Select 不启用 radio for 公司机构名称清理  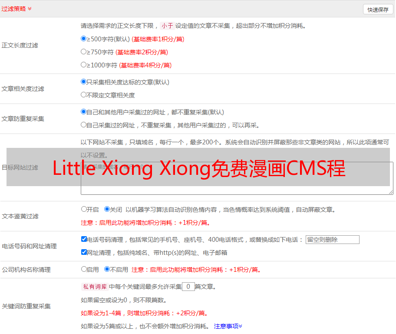(107, 269)
